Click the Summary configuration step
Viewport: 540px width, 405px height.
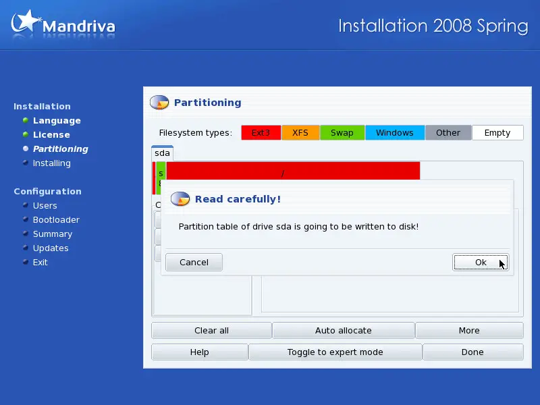coord(53,234)
